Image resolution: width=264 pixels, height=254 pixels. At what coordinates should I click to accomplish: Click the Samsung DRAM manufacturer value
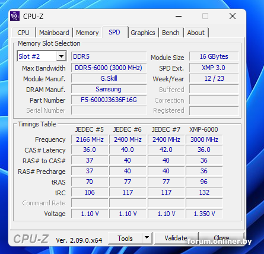(109, 89)
